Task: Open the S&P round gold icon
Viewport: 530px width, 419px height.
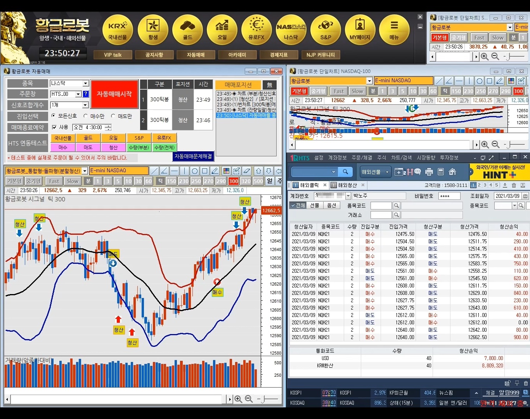Action: 326,30
